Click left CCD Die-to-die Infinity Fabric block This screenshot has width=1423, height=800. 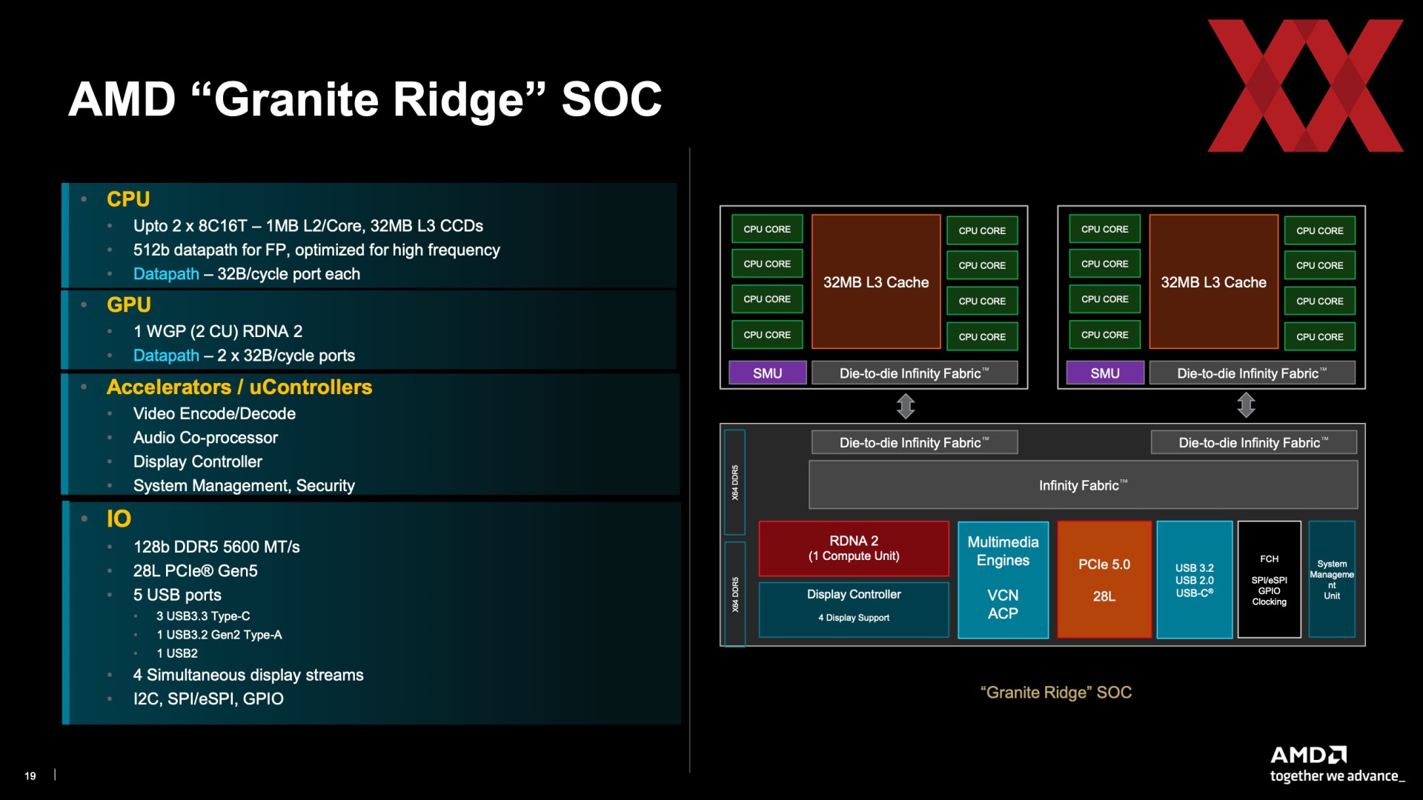[915, 373]
